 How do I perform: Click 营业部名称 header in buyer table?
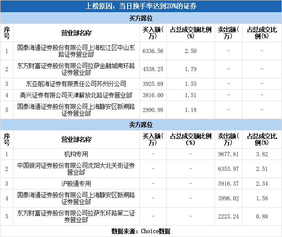[x=76, y=33]
